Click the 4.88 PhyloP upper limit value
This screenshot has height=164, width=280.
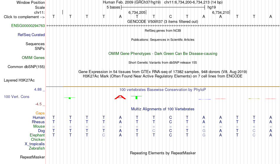point(38,89)
